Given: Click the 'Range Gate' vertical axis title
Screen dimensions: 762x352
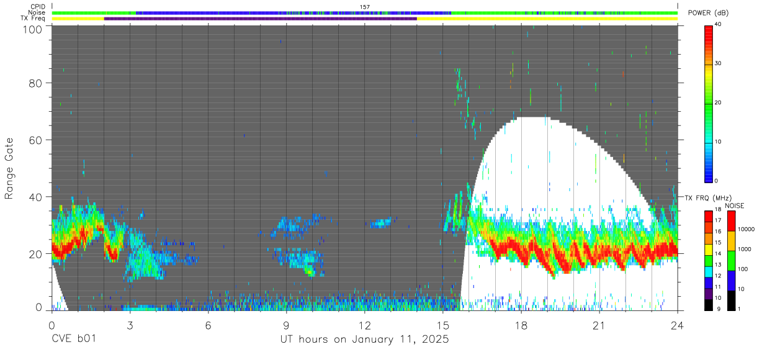Looking at the screenshot, I should tap(9, 168).
